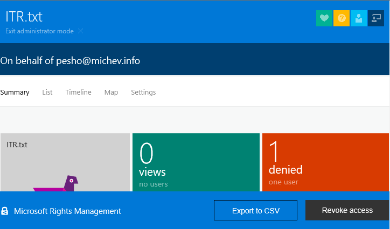Select the Map tab
Viewport: 390px width, 229px height.
coord(111,92)
